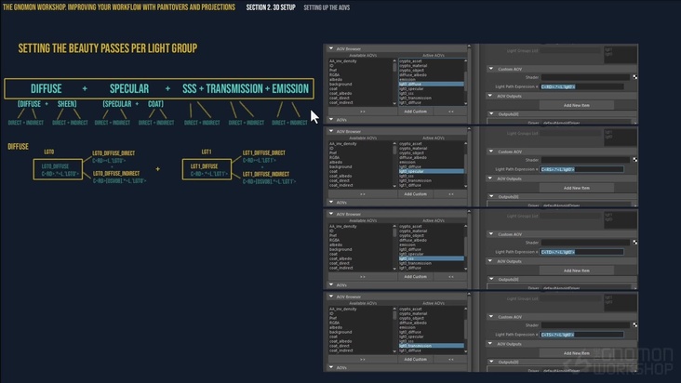Click the Light Path Expression field in third panel

point(582,252)
